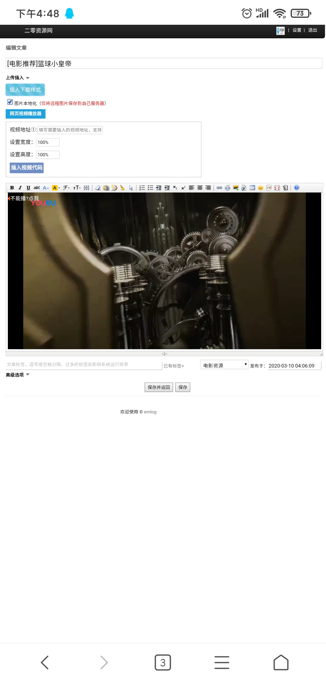The width and height of the screenshot is (326, 688).
Task: Decrease the paragraph indent
Action: (x=167, y=188)
